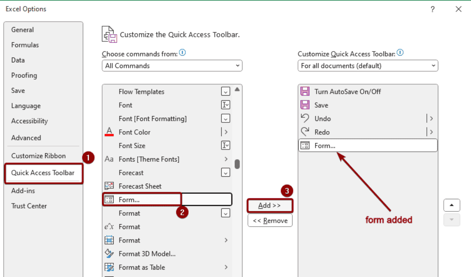Select the Format as Table icon
The image size is (471, 277).
[x=109, y=267]
